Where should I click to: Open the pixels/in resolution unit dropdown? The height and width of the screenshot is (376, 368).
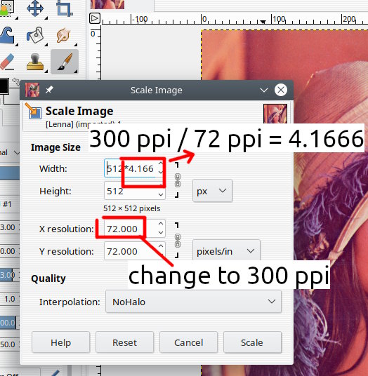pyautogui.click(x=226, y=251)
